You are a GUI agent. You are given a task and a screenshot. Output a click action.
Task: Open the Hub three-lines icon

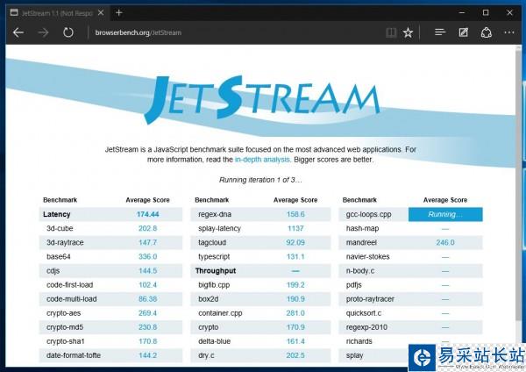coord(440,32)
